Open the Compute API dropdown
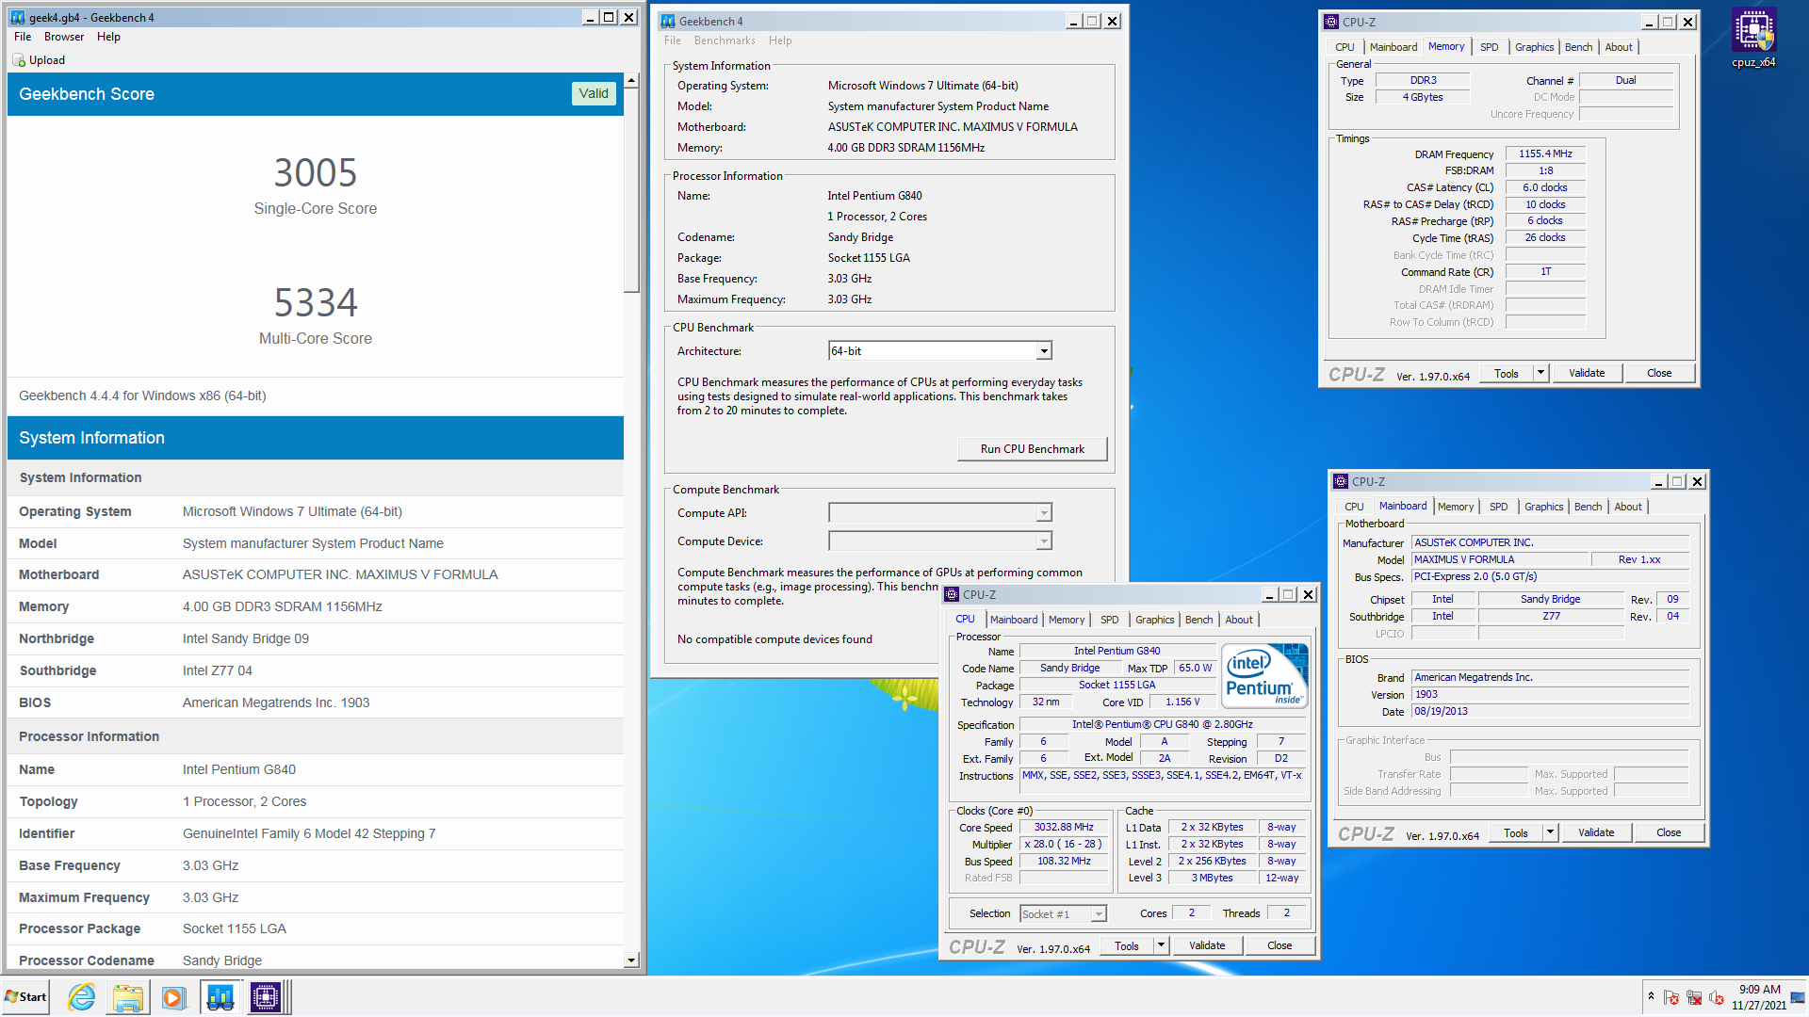Image resolution: width=1809 pixels, height=1017 pixels. click(1044, 513)
